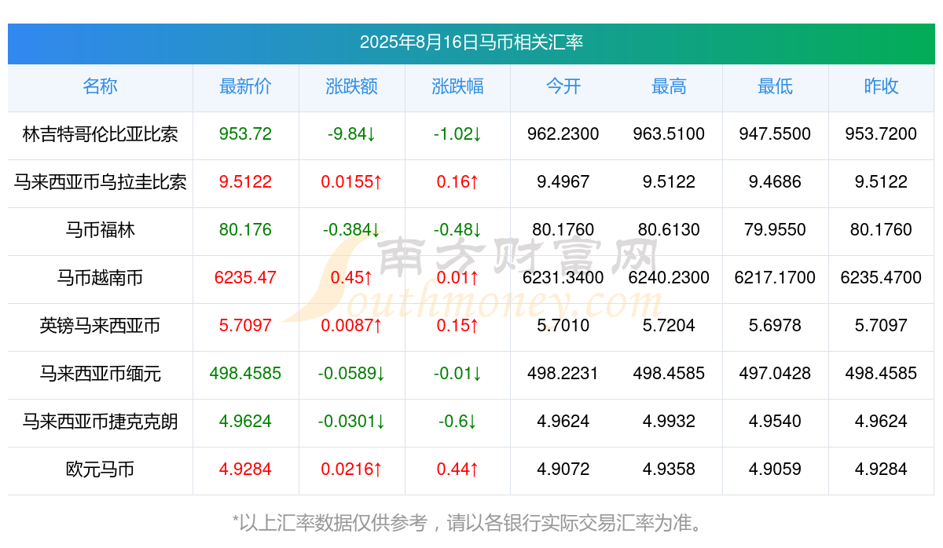Viewport: 943px width, 548px height.
Task: Select the 今开 column header
Action: [x=563, y=86]
